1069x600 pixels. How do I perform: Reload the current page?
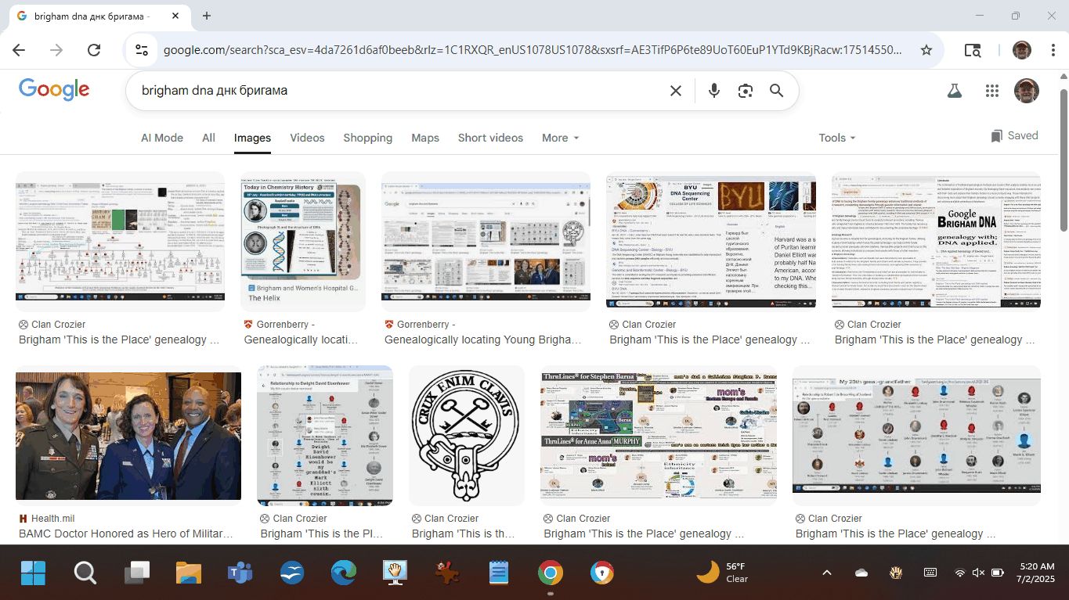pos(94,50)
